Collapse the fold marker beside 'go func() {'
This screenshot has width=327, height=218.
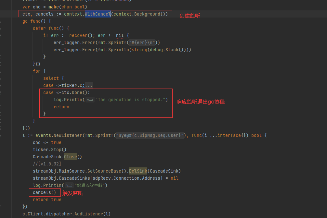(1, 21)
